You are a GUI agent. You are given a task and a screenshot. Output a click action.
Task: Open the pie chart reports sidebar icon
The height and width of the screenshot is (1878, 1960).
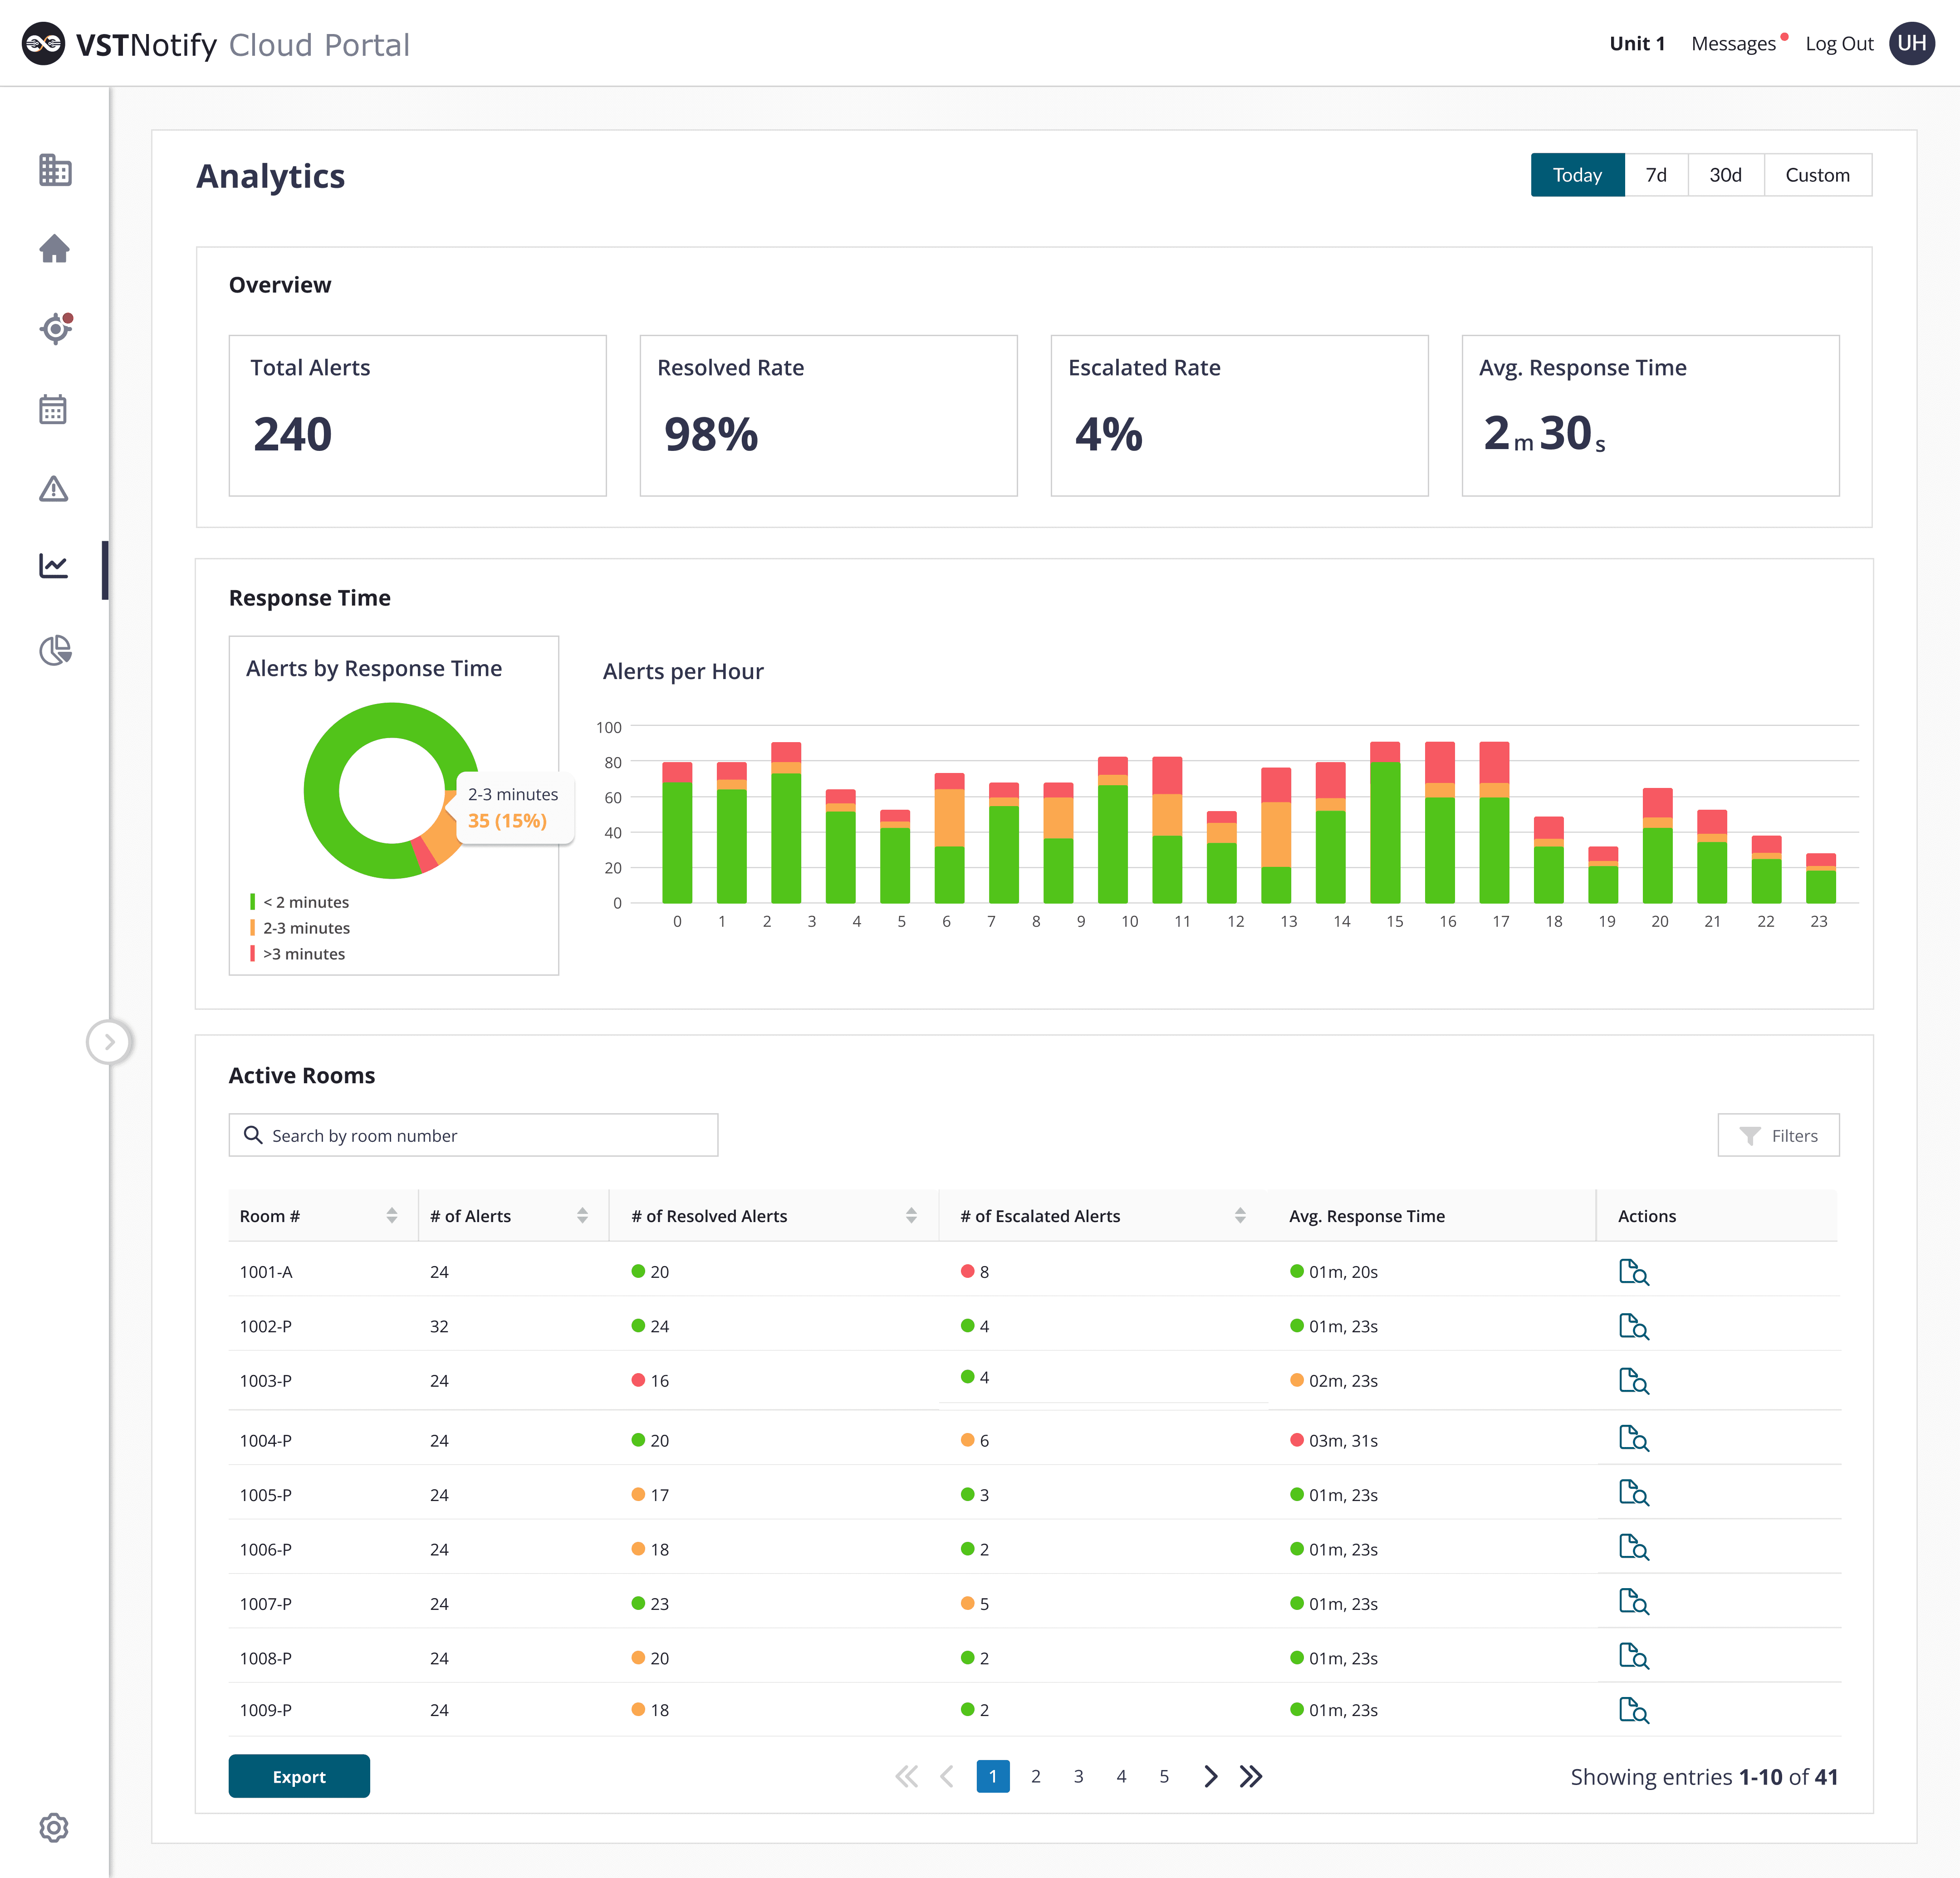[x=55, y=651]
